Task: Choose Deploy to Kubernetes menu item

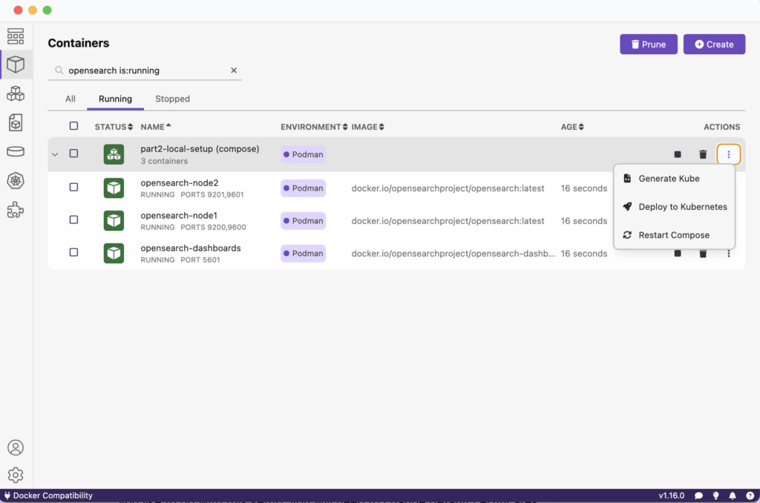Action: [x=674, y=207]
